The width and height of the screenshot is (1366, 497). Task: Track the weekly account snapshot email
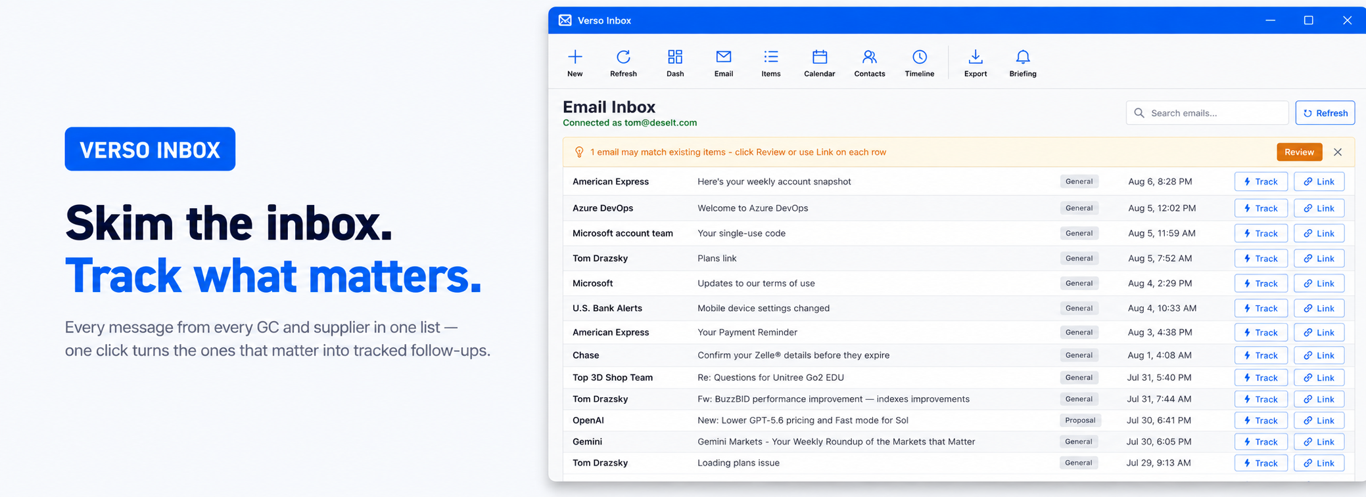1261,182
